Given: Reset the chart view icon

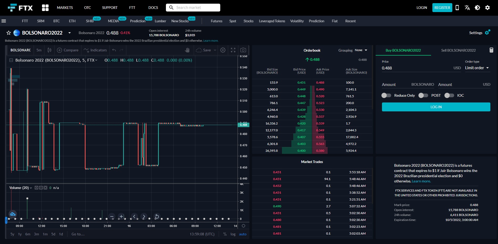Looking at the screenshot, I should pos(157,216).
